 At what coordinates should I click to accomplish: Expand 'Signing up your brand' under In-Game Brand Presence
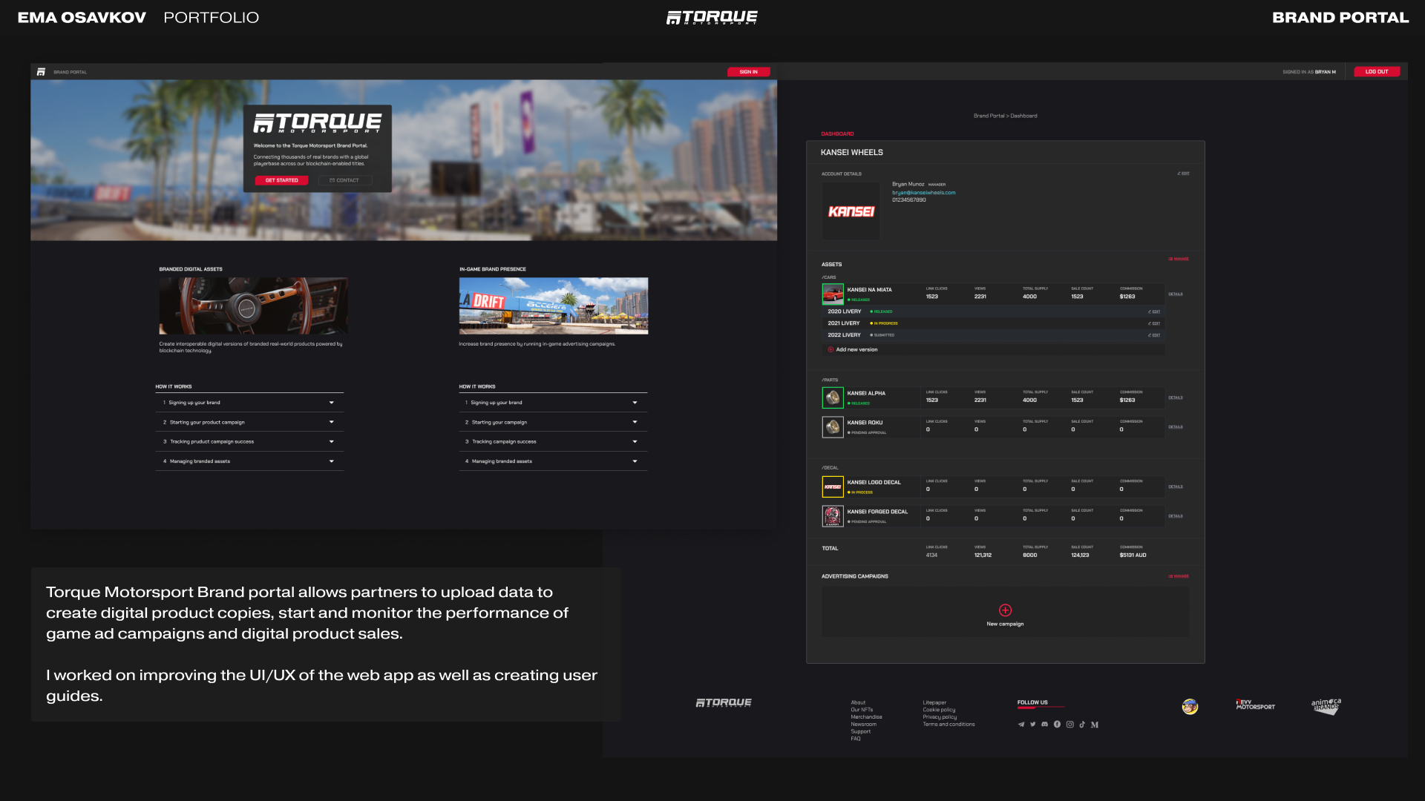[553, 403]
